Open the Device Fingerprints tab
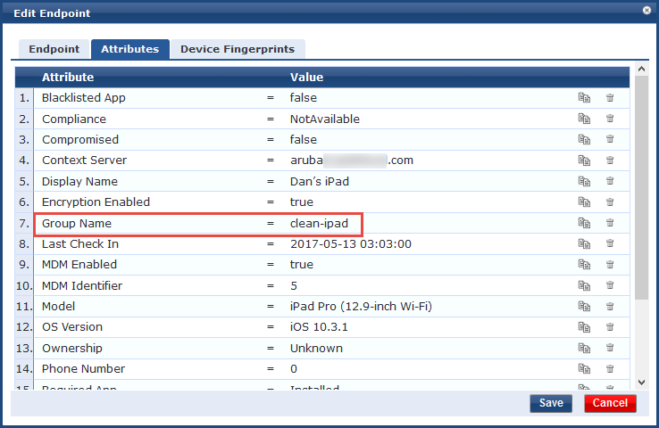659x428 pixels. pos(238,49)
